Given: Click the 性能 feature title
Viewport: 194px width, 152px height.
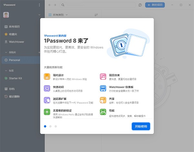Looking at the screenshot, I should pos(112,111).
